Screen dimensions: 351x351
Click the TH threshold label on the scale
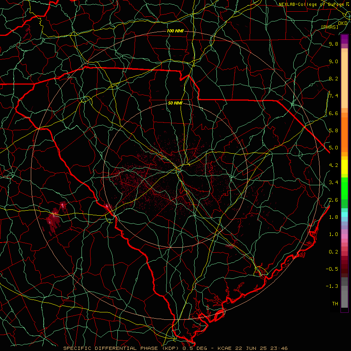pos(335,303)
